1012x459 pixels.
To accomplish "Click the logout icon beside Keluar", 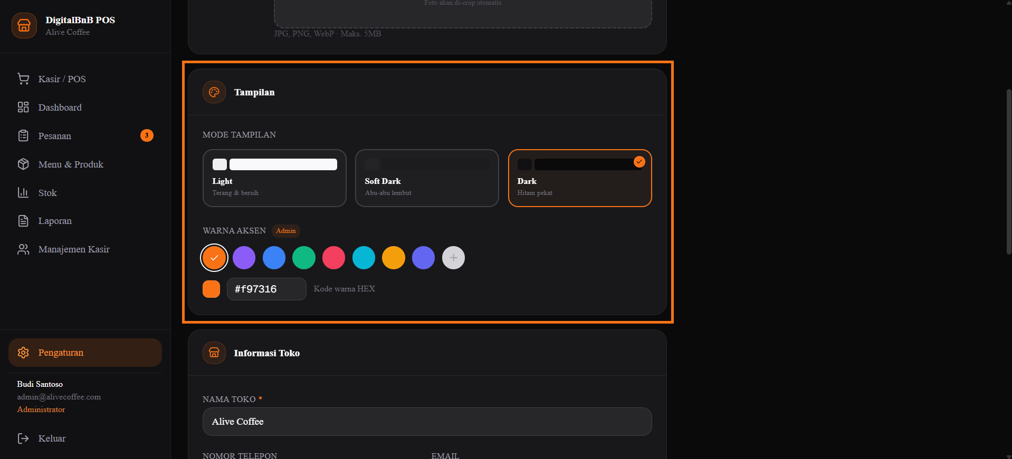I will pos(23,438).
